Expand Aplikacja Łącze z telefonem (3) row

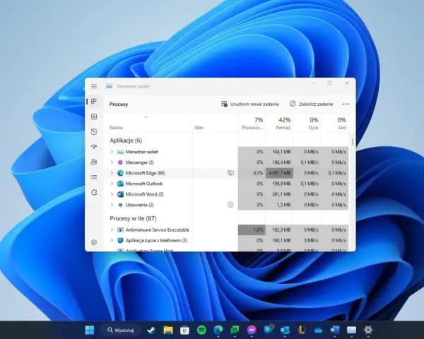[112, 240]
